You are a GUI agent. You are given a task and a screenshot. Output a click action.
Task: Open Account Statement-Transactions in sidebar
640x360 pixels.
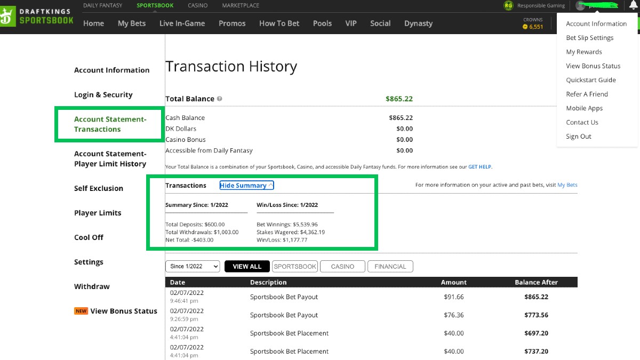110,124
